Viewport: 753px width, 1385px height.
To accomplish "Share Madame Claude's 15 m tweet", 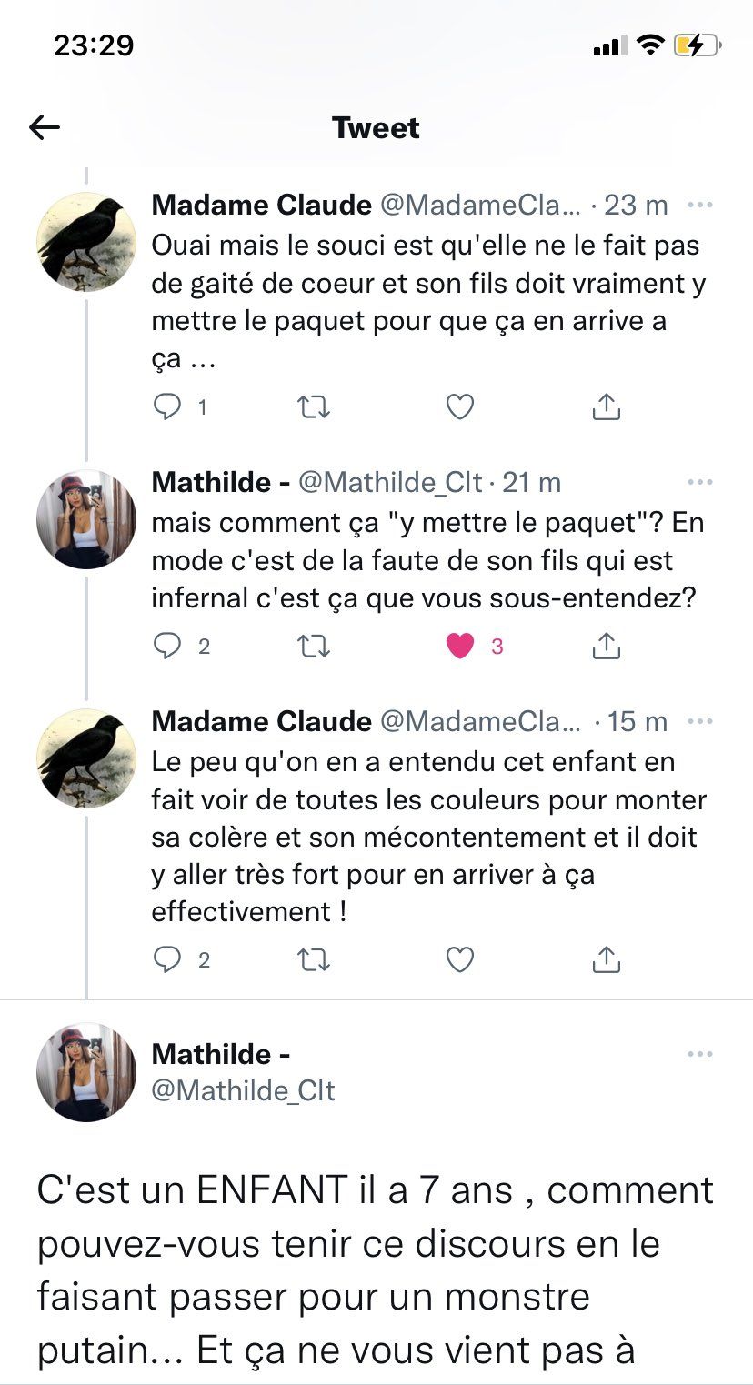I will 606,959.
